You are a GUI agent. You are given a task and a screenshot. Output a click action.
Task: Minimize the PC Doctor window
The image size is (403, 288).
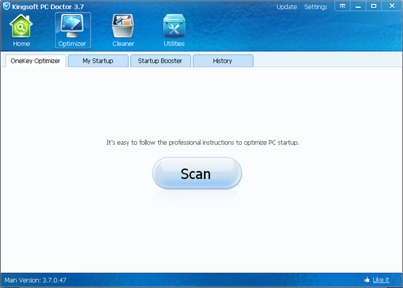click(358, 6)
